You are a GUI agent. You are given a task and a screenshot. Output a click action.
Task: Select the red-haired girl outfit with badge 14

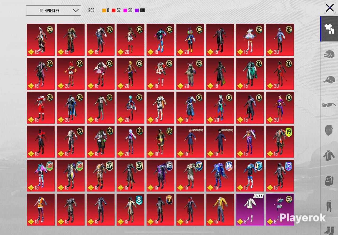click(x=71, y=74)
